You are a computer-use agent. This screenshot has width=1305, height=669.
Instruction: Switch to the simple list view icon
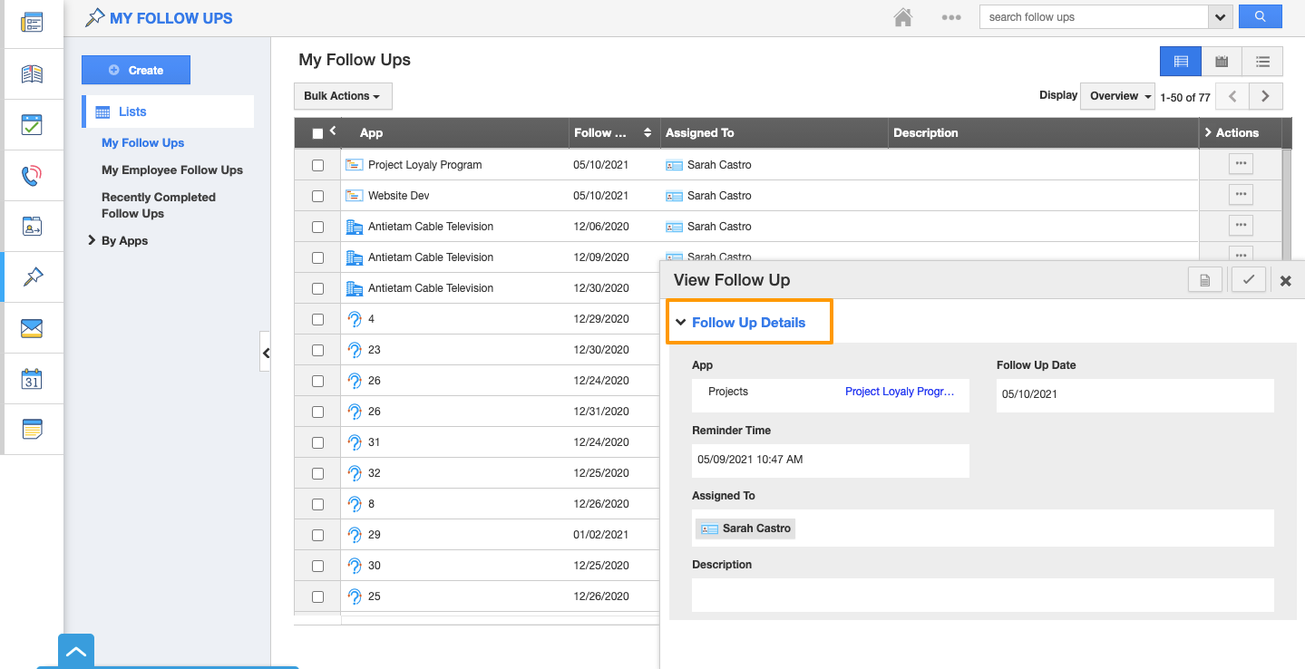1262,62
